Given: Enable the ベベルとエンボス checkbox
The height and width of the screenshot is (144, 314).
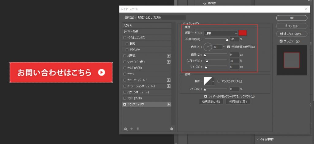Looking at the screenshot, I should click(124, 38).
